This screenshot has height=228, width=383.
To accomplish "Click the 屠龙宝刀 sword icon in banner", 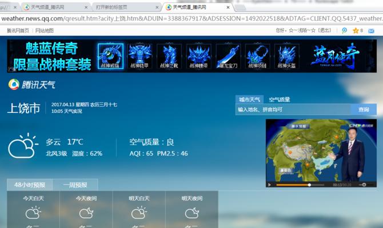I will (x=228, y=56).
